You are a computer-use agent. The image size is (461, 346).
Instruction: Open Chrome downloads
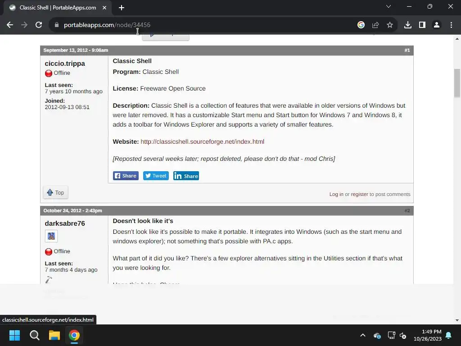408,25
